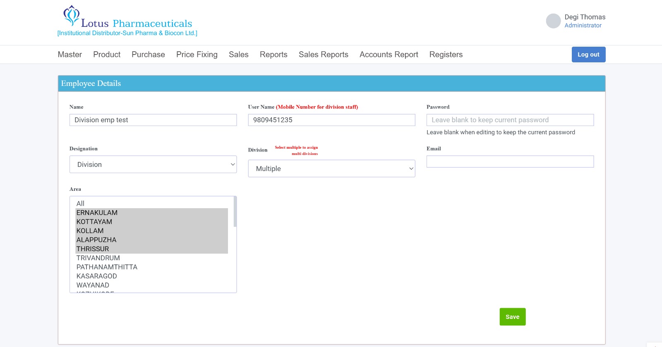Viewport: 662px width, 347px height.
Task: Save the employee details
Action: [x=512, y=317]
